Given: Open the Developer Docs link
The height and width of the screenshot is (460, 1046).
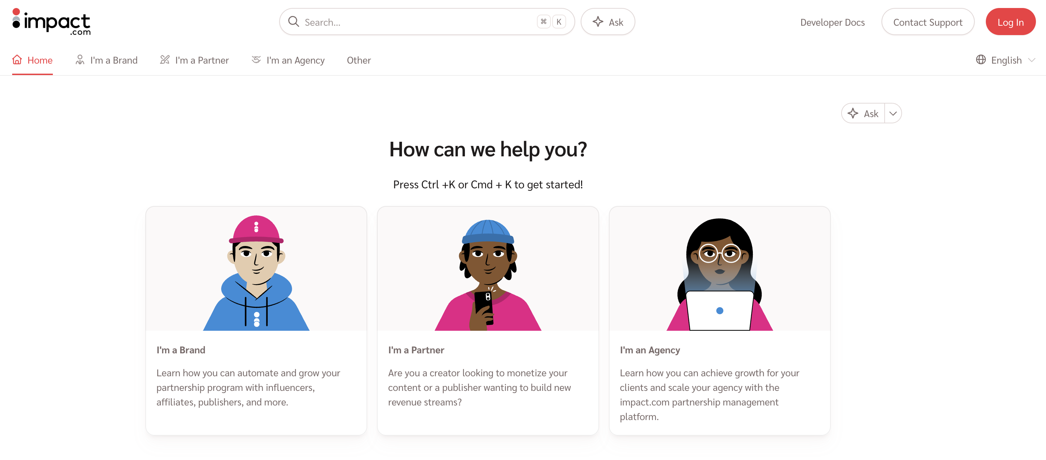Looking at the screenshot, I should tap(832, 22).
